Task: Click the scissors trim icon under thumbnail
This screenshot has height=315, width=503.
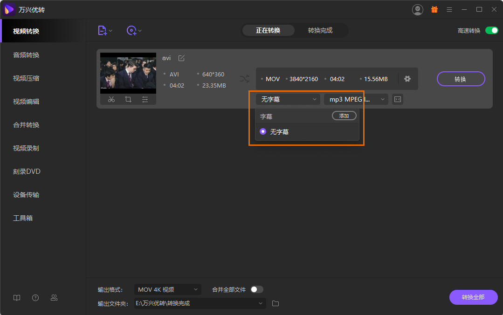Action: [111, 99]
